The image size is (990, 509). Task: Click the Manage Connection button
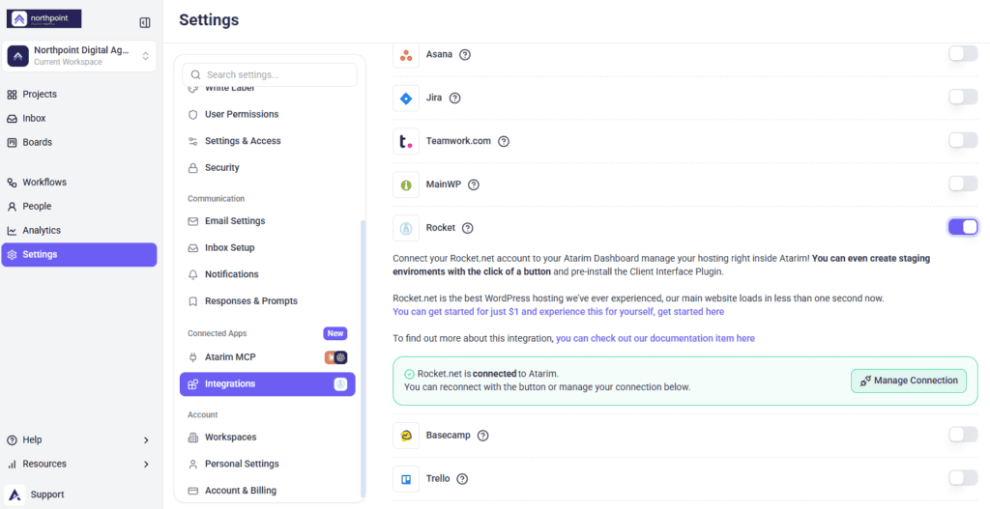909,381
